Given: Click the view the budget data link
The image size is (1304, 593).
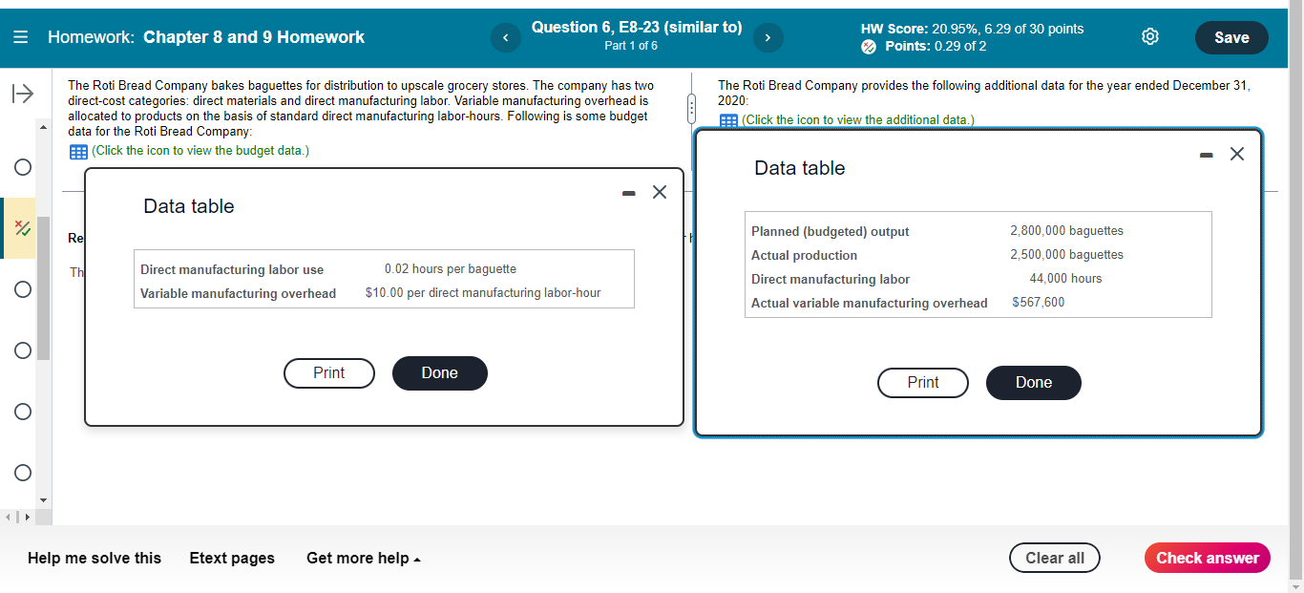Looking at the screenshot, I should (x=200, y=151).
